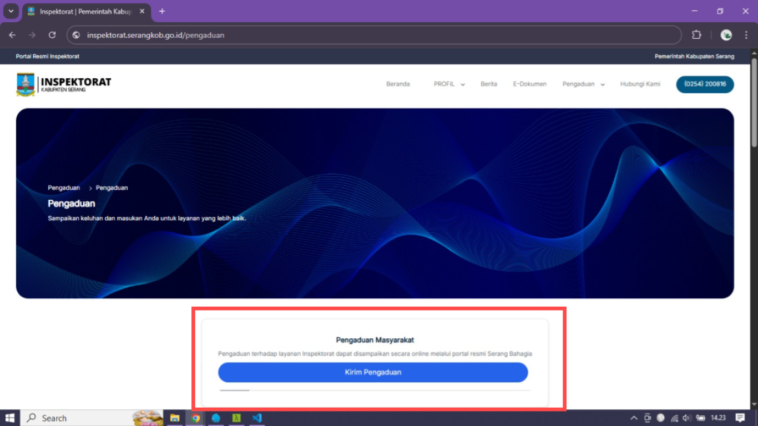
Task: Expand the PROFIL dropdown menu
Action: point(449,84)
